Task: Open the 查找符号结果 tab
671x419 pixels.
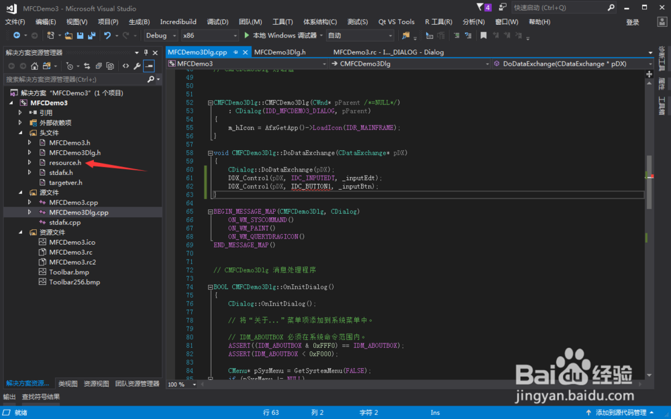Action: point(41,397)
